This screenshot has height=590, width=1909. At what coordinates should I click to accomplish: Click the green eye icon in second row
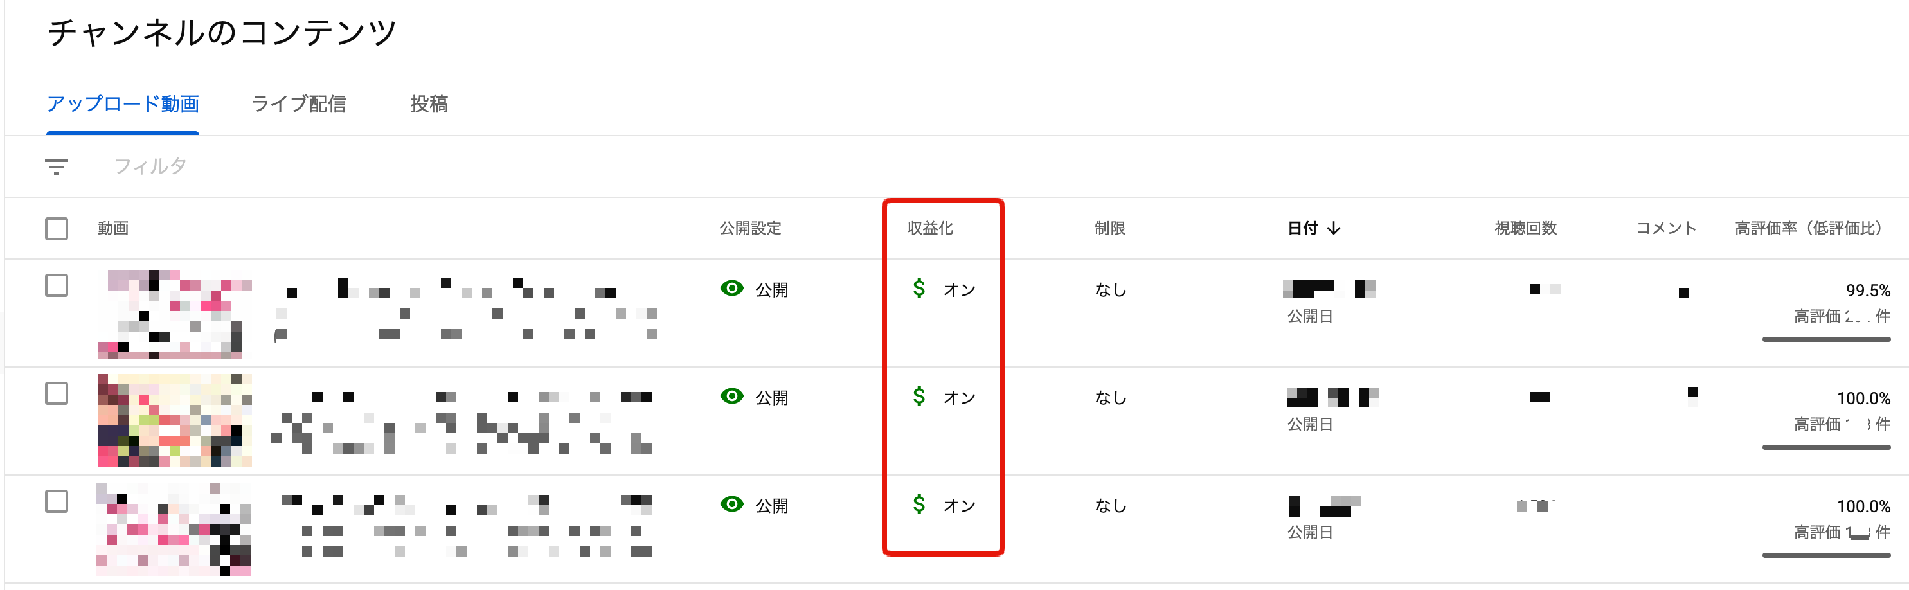(731, 397)
